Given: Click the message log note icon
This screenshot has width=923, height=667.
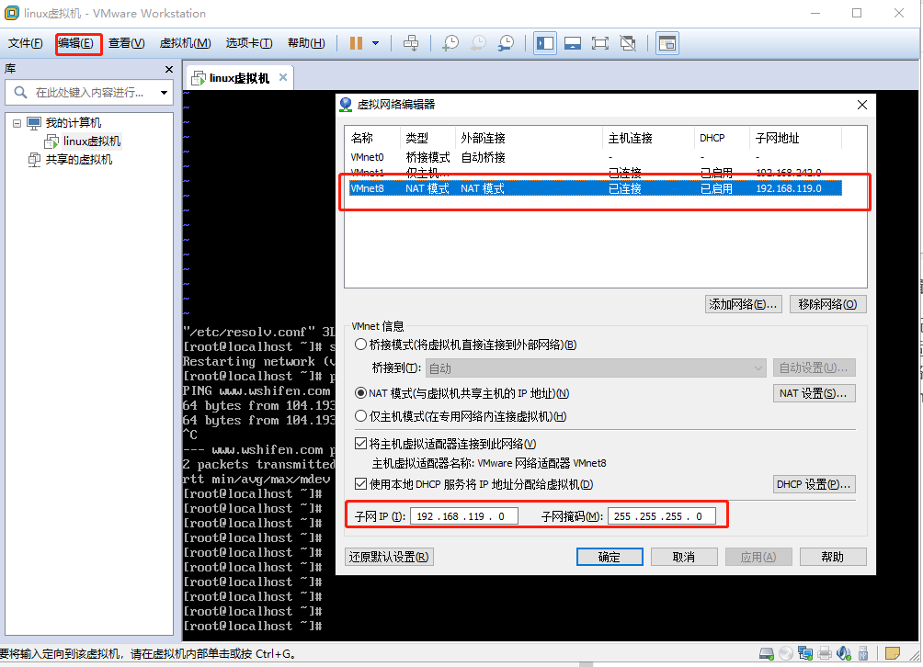Looking at the screenshot, I should coord(893,653).
